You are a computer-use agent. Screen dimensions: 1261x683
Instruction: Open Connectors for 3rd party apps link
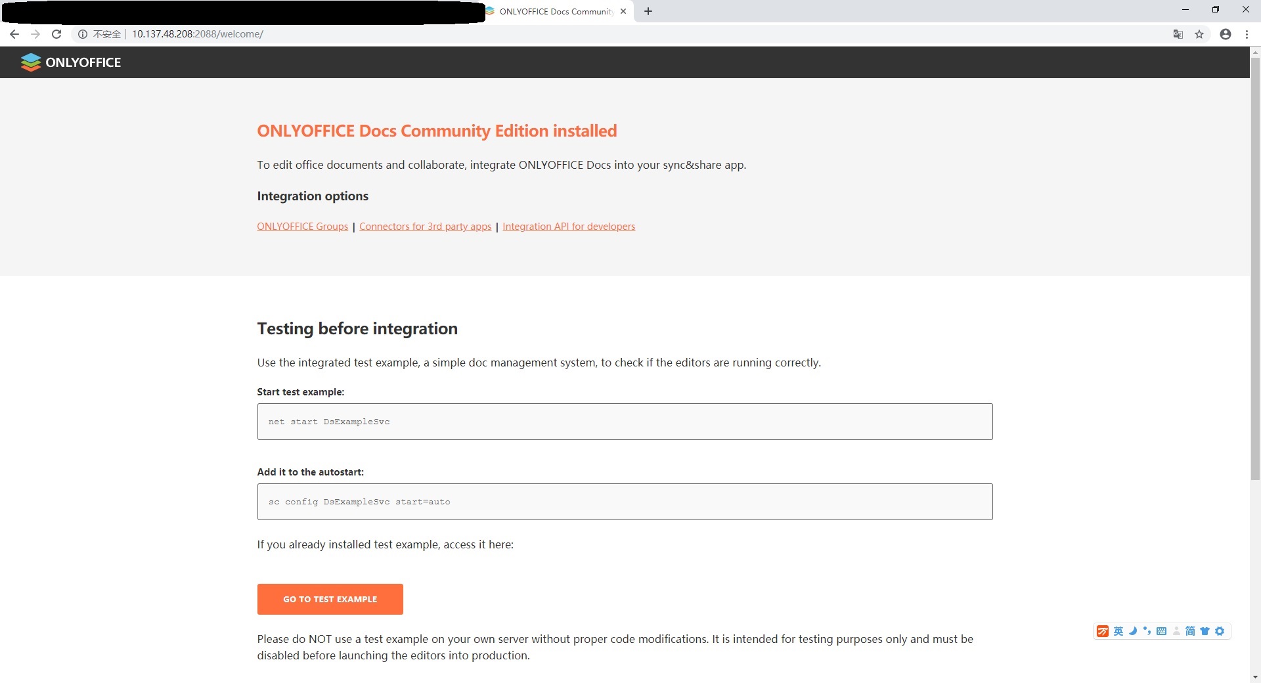tap(425, 227)
